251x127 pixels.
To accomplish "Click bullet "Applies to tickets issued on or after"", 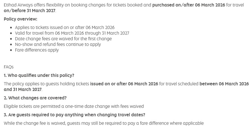I will pyautogui.click(x=65, y=28).
